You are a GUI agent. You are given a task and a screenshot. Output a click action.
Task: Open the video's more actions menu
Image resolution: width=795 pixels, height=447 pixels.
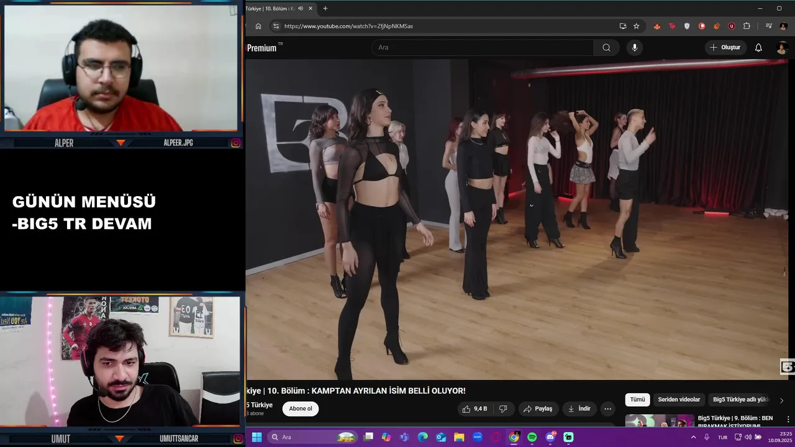607,409
